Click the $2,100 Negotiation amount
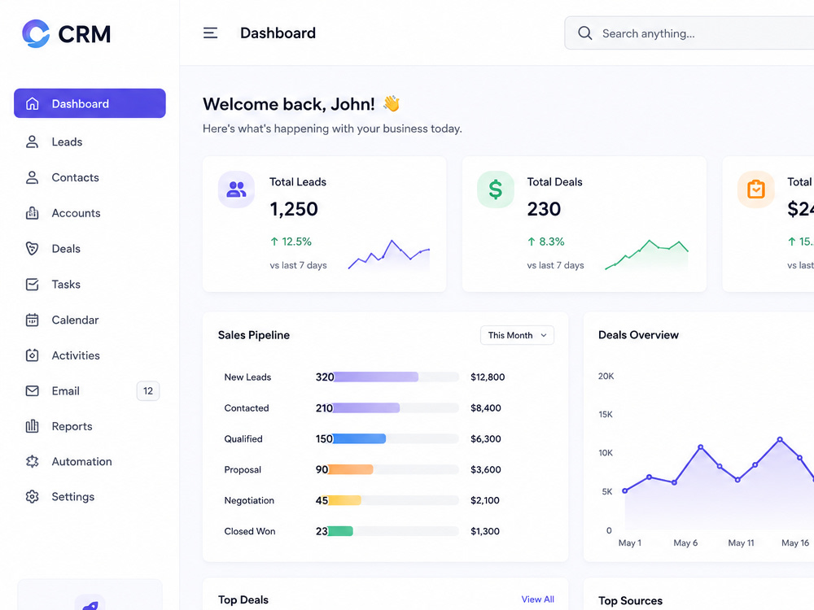The image size is (814, 610). coord(485,500)
